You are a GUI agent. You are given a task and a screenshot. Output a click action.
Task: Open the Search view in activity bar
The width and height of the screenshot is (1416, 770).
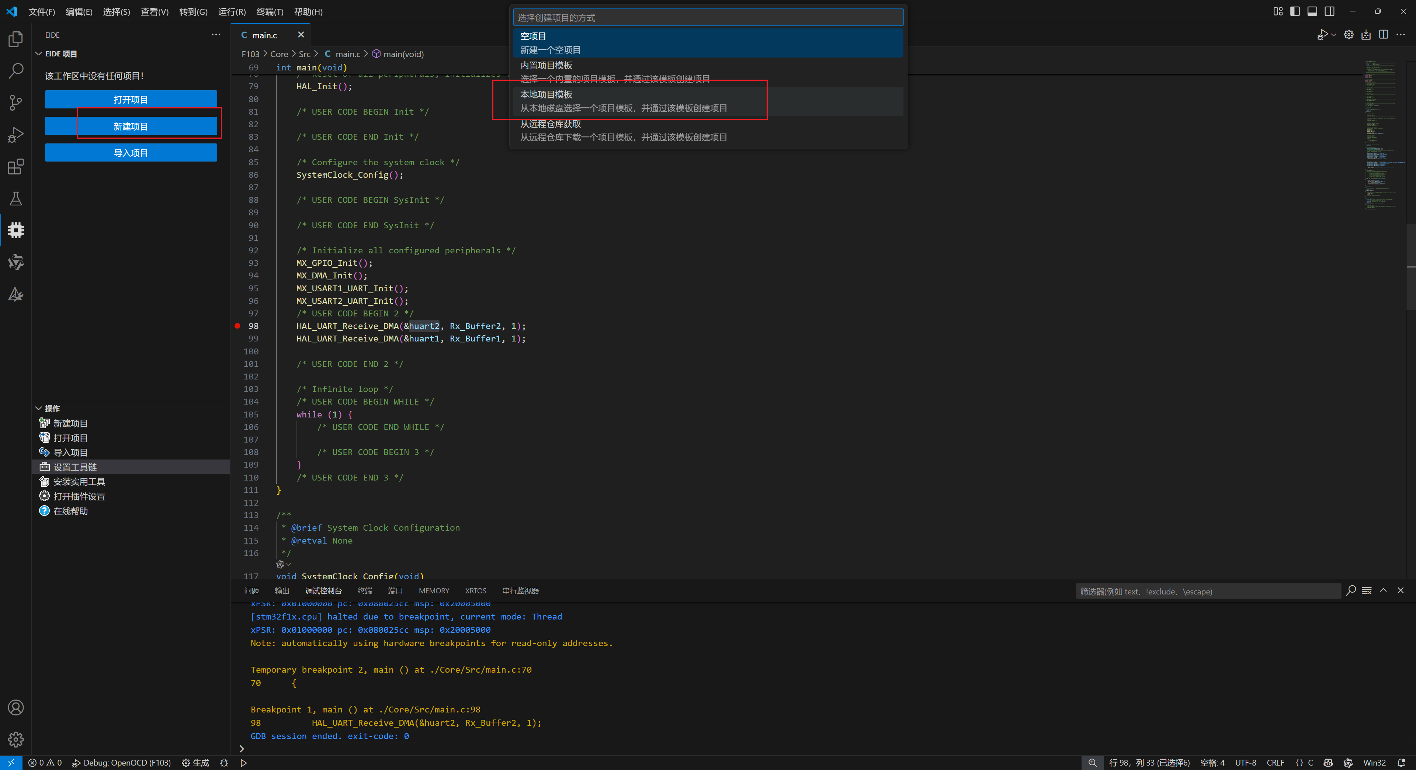point(16,70)
